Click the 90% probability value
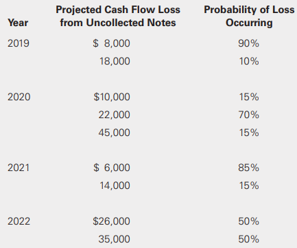 pos(249,43)
